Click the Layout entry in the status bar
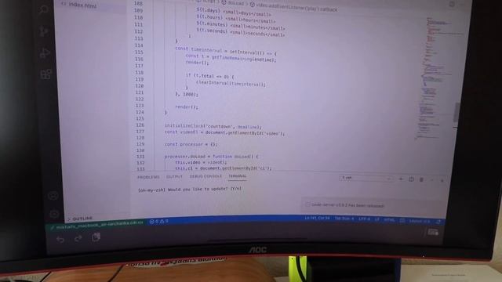The width and height of the screenshot is (502, 282). [420, 221]
